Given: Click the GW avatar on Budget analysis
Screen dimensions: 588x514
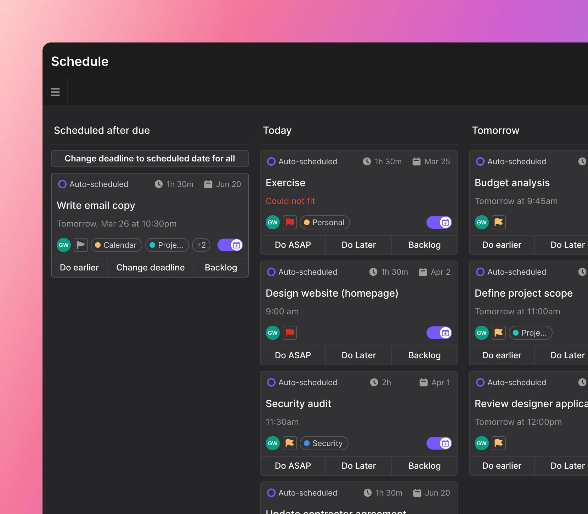Looking at the screenshot, I should coord(481,222).
